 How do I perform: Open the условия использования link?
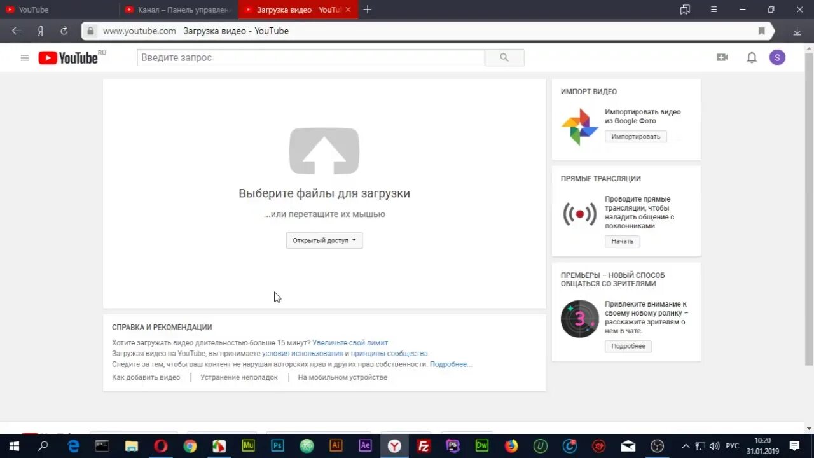pos(303,354)
